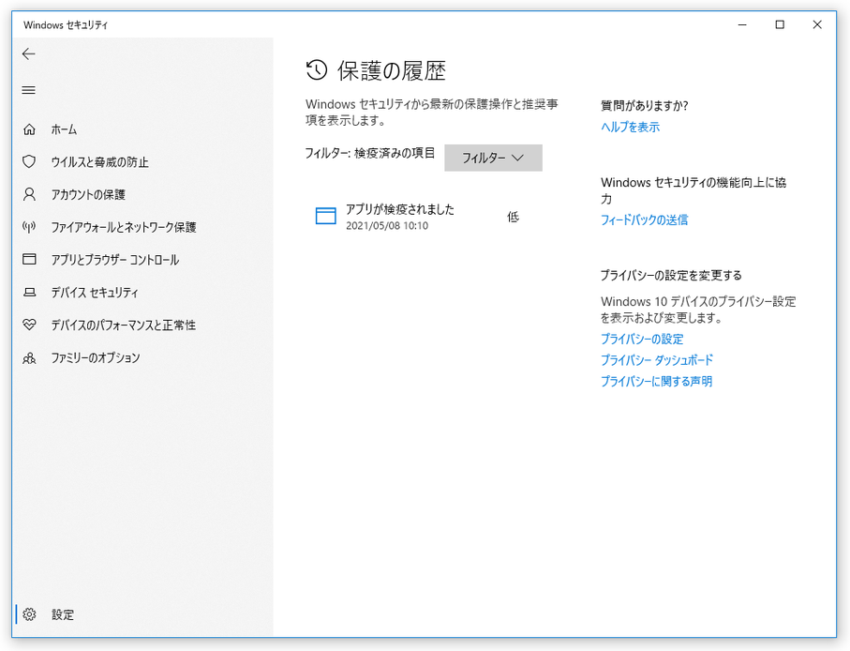Click the app and browser window icon
This screenshot has width=850, height=651.
coord(29,259)
